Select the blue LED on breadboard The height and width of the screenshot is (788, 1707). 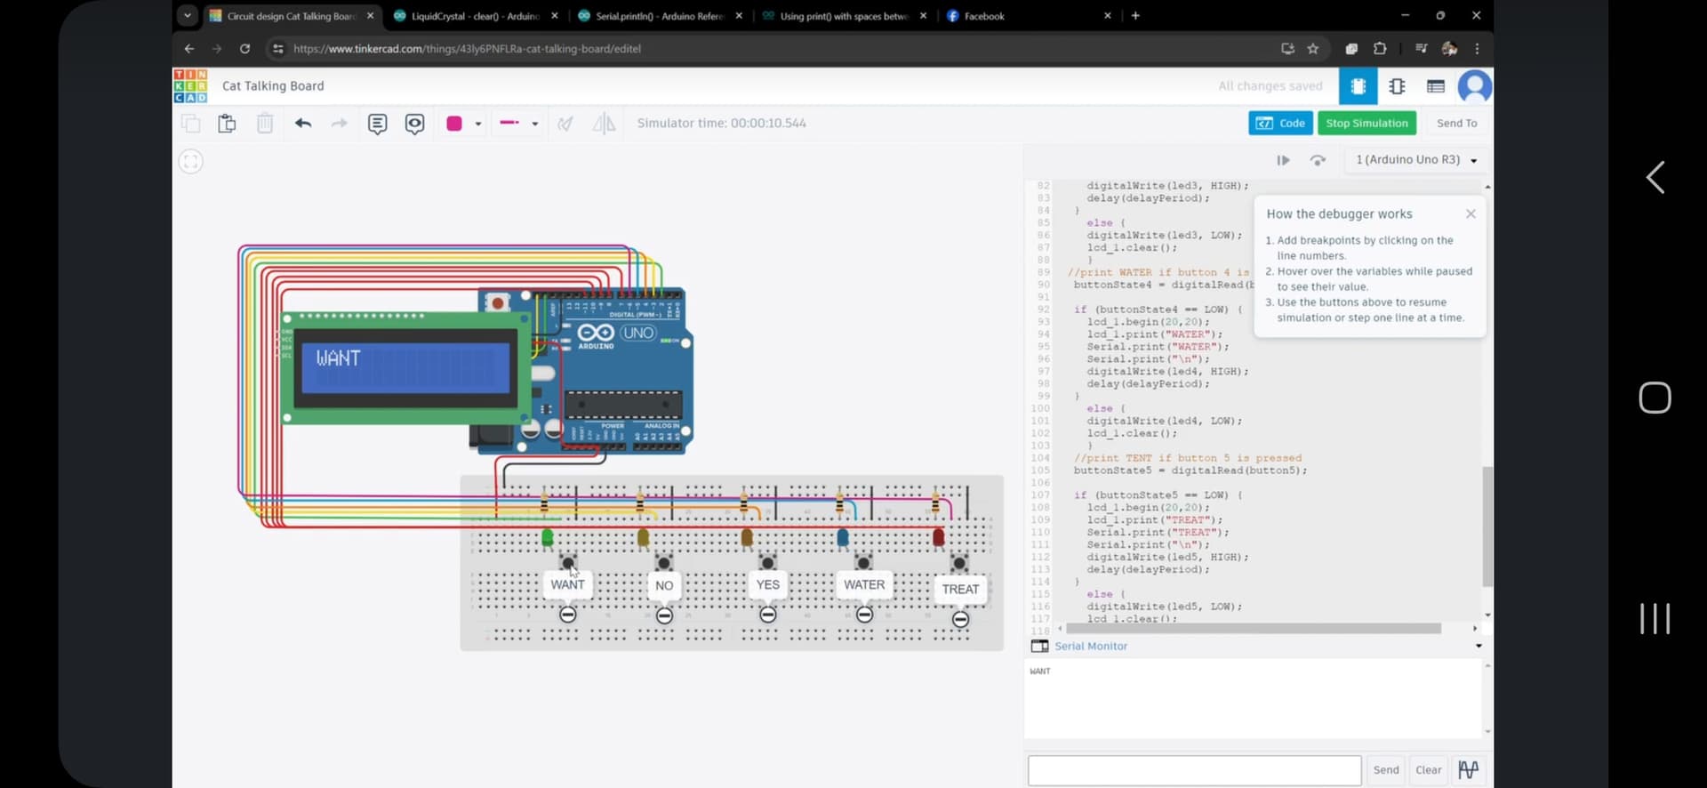tap(842, 537)
